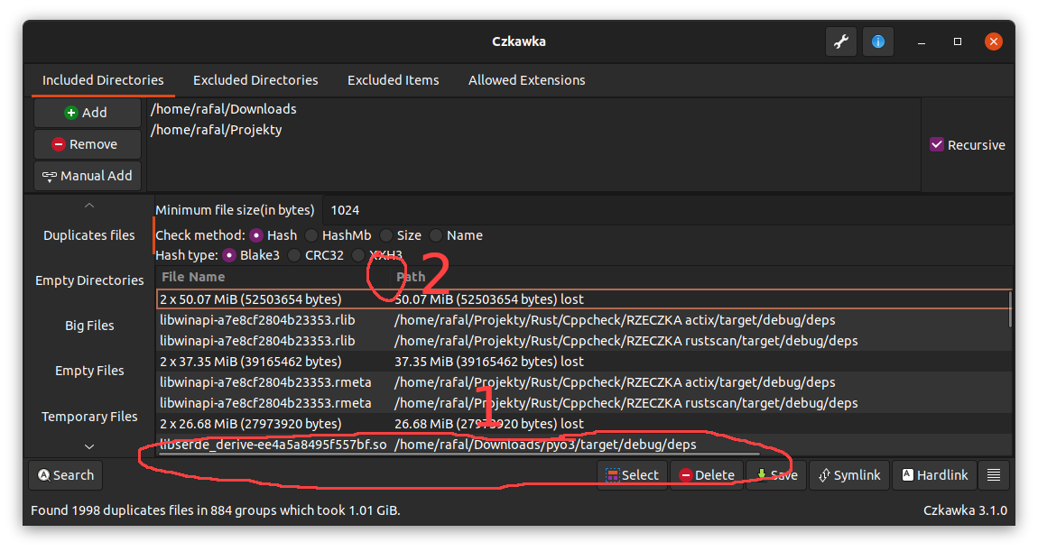Select the Temporary Files tool
Viewport: 1038px width, 551px height.
coord(89,417)
